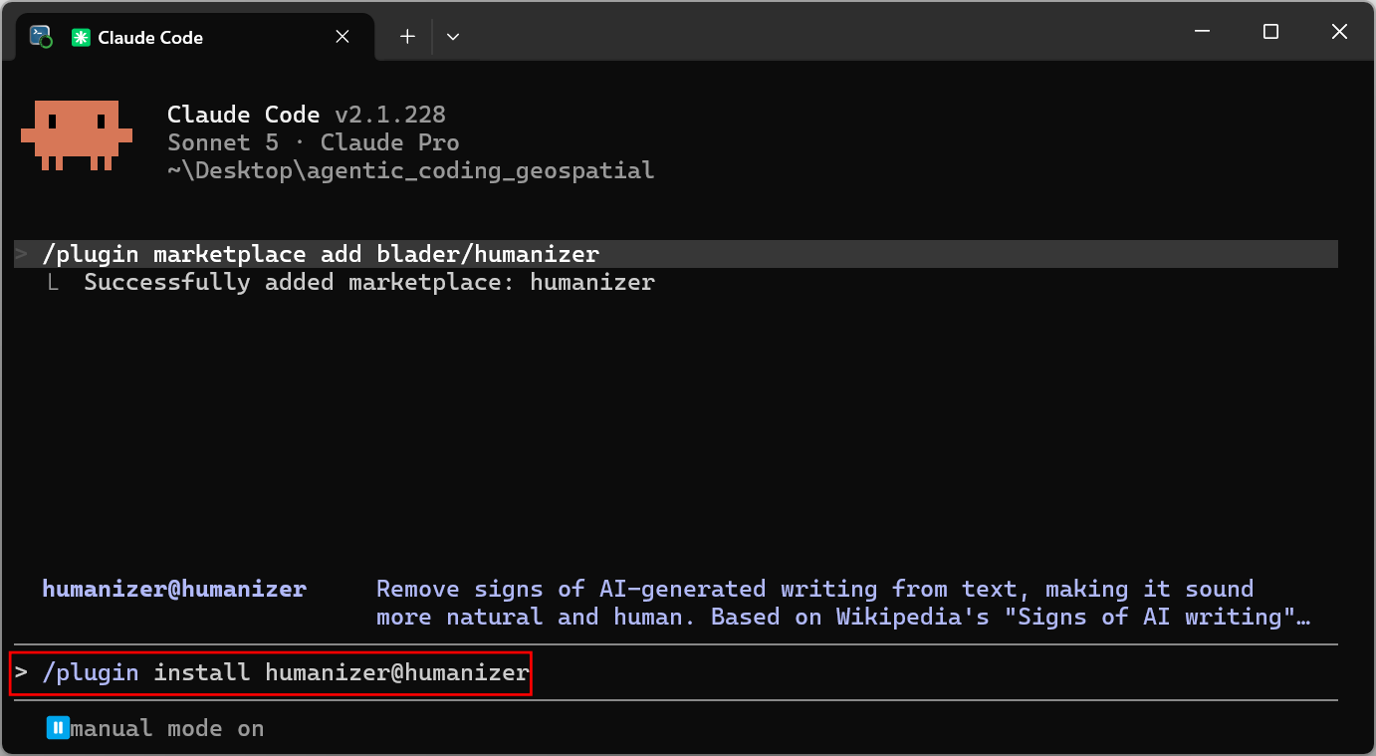Minimize the terminal window
1376x756 pixels.
[x=1202, y=32]
